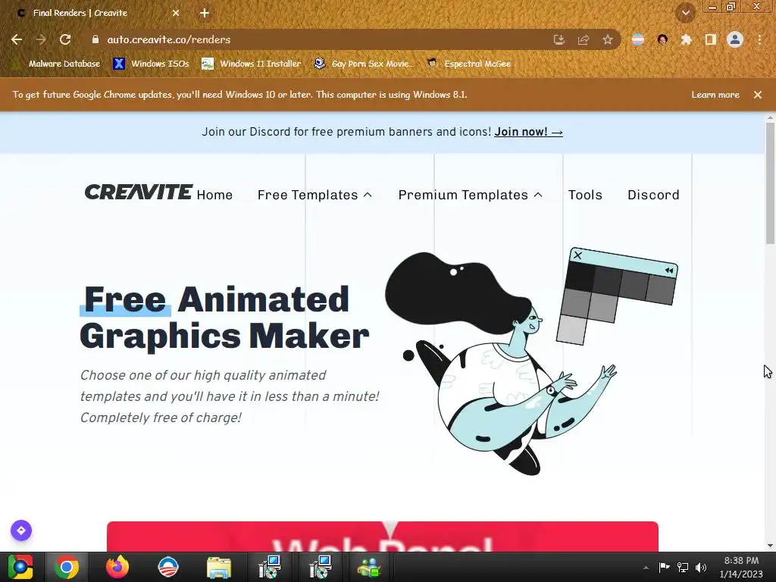Open Google Chrome from the taskbar

point(67,567)
